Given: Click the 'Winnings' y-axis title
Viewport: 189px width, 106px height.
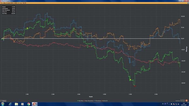Looking at the screenshot, I should [x=187, y=49].
